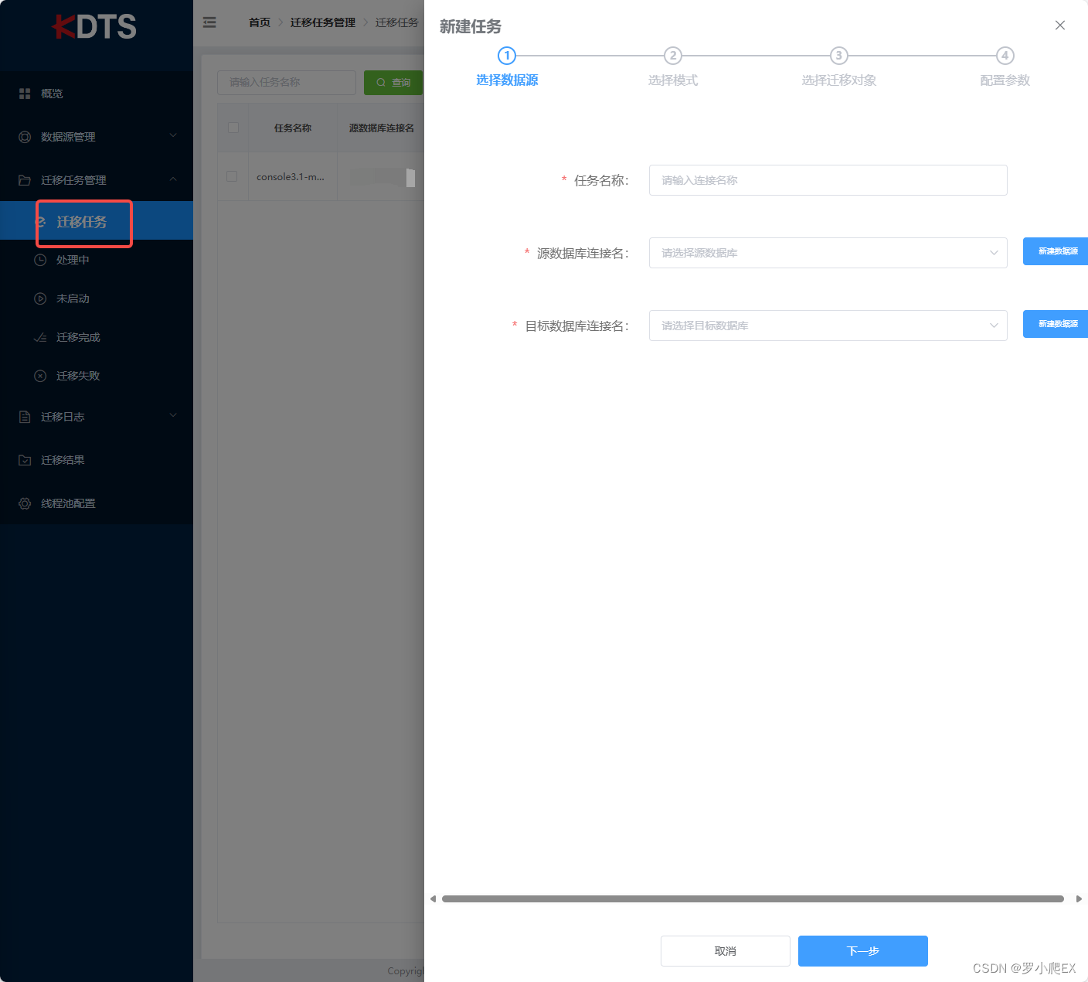Click the 迁移日志 document icon
The image size is (1088, 982).
(25, 417)
